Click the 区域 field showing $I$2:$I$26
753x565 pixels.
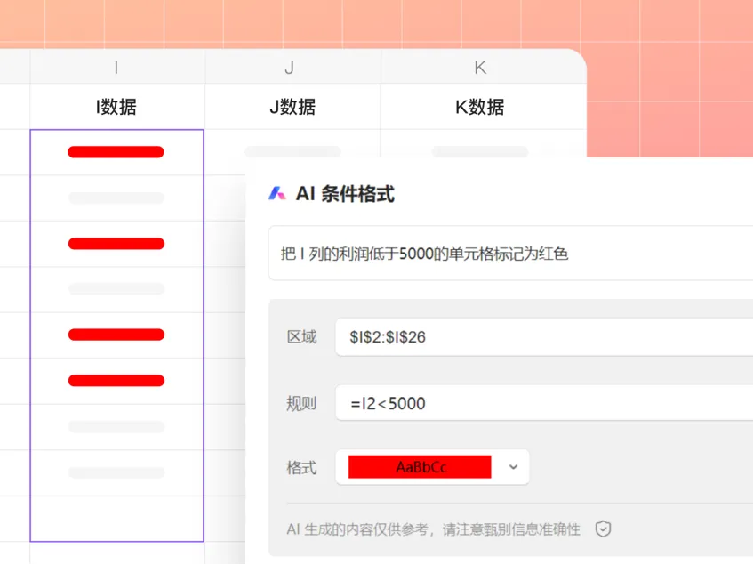[544, 337]
